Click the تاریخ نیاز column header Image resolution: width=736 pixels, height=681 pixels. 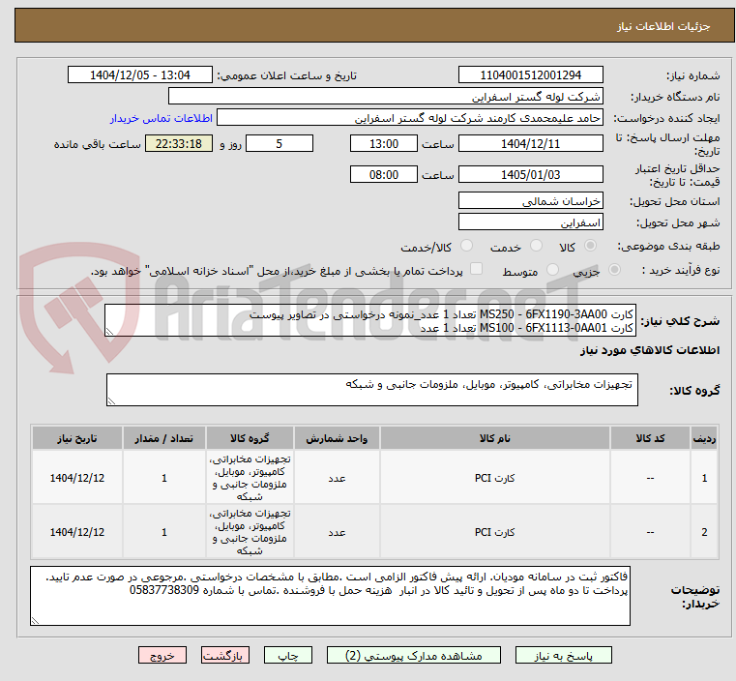click(77, 438)
